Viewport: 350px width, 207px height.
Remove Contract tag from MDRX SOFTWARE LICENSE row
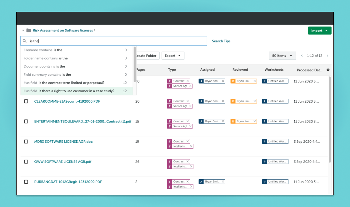coord(187,142)
